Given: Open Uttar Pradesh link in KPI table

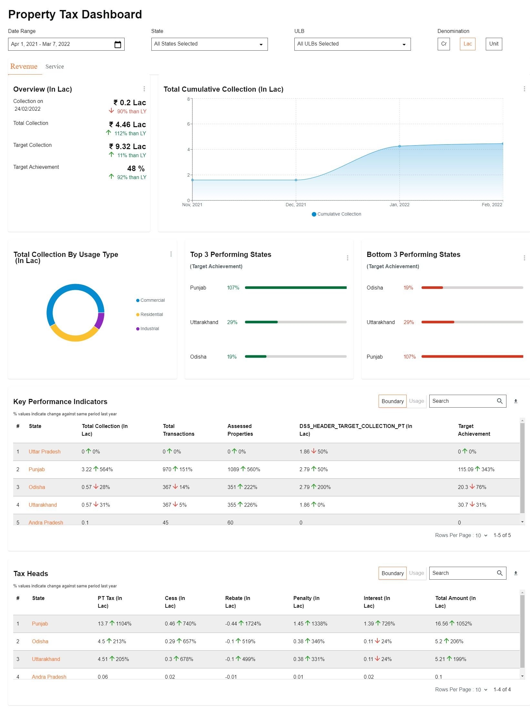Looking at the screenshot, I should tap(45, 452).
